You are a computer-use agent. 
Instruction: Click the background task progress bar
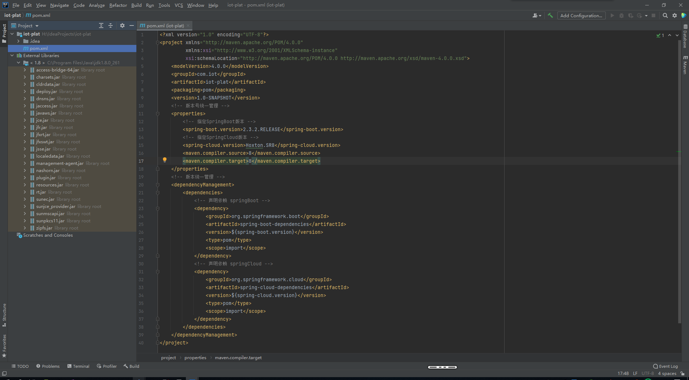click(x=442, y=367)
